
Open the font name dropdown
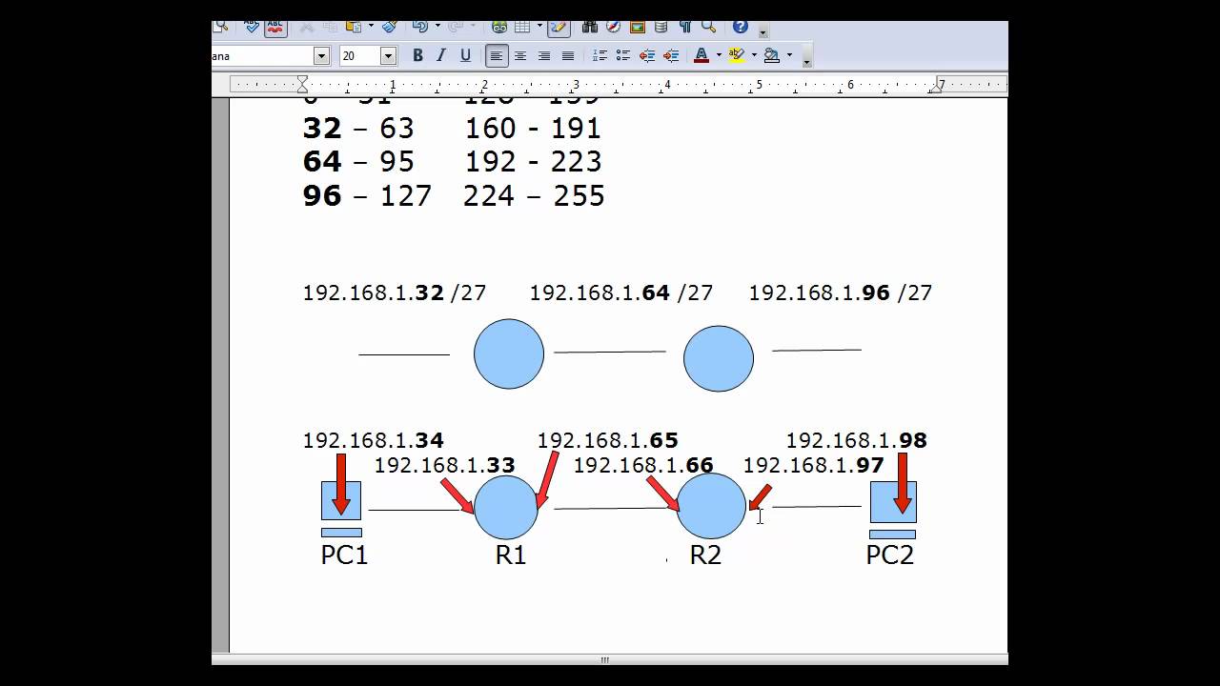tap(321, 56)
